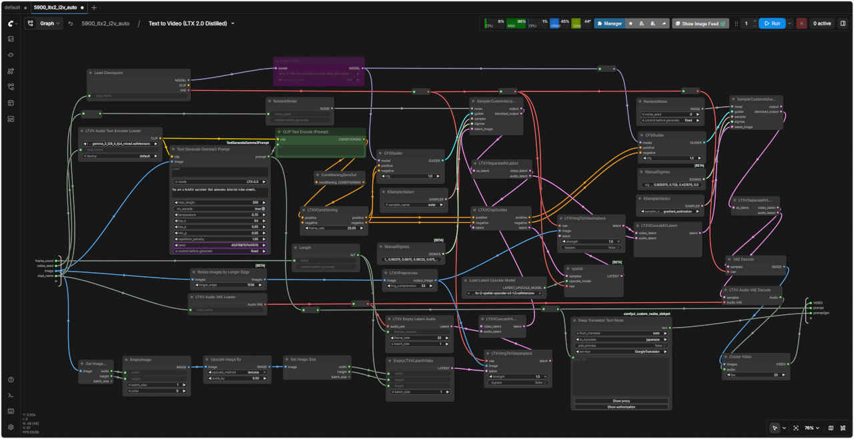Click the red cancel run icon
This screenshot has width=854, height=439.
point(801,23)
